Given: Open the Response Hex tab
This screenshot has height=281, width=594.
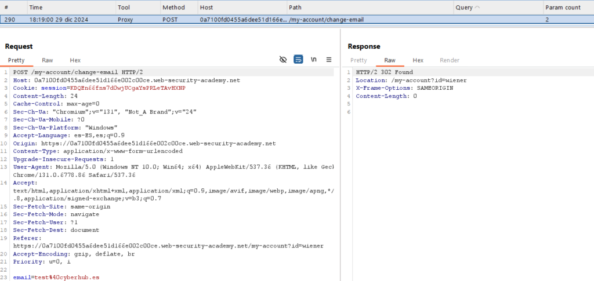Looking at the screenshot, I should tap(418, 60).
